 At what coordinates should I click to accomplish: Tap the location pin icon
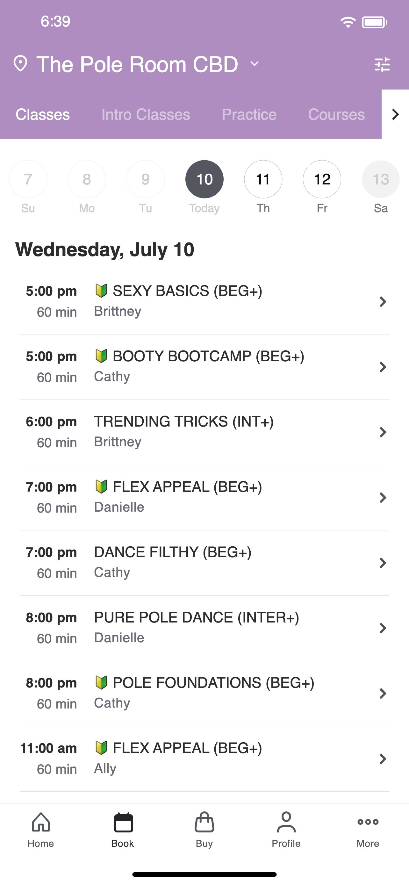[x=20, y=64]
